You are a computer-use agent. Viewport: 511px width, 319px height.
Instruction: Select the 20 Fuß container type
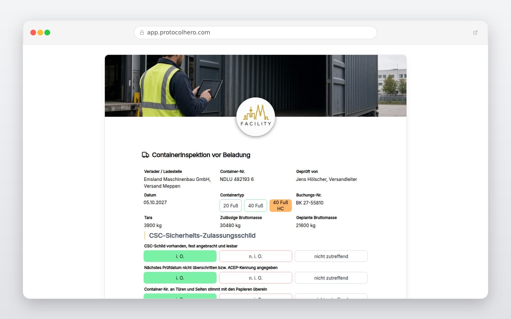231,206
